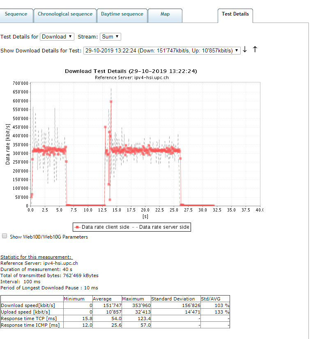Screen dimensions: 313x339
Task: Open the Test Details for Download dropdown
Action: 57,36
